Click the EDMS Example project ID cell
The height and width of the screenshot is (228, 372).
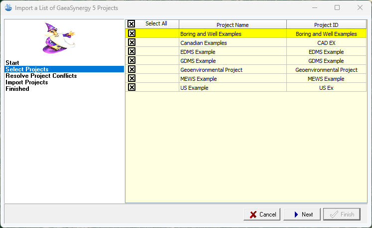click(x=326, y=52)
